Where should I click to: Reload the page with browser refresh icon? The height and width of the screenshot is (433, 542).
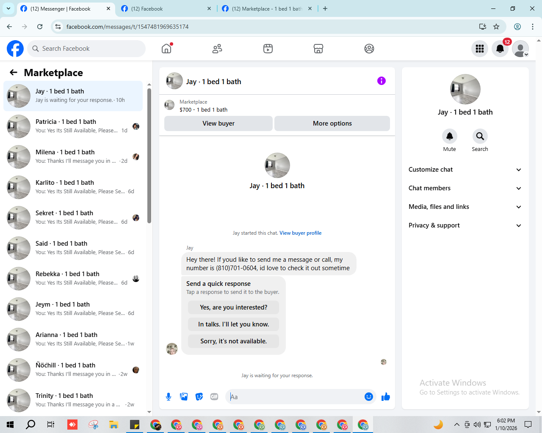[40, 27]
